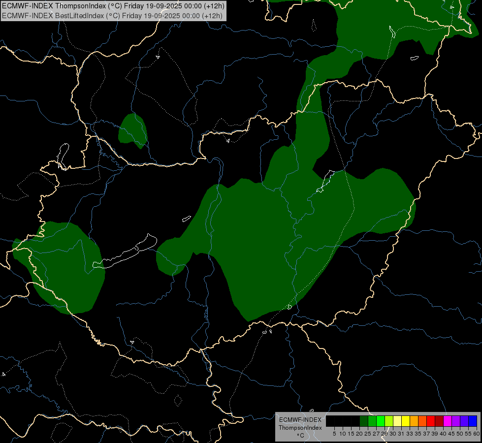
Task: Click the medium green 25–27 legend swatch
Action: [x=372, y=421]
